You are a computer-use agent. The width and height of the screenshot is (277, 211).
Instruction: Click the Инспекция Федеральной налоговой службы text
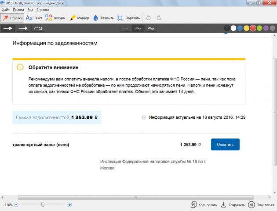[153, 165]
